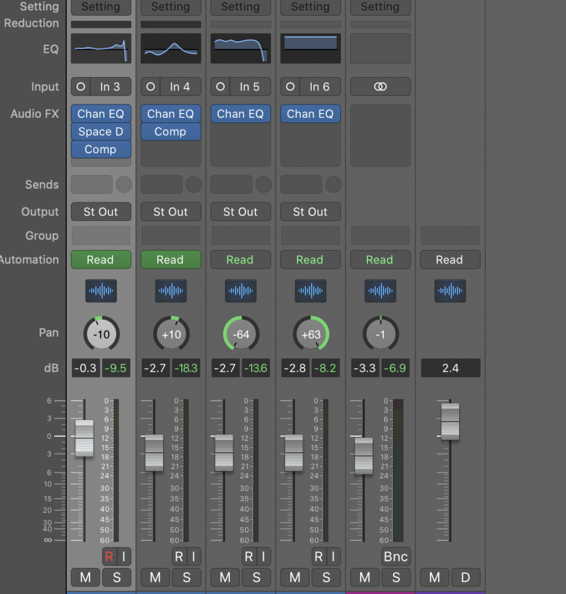The height and width of the screenshot is (594, 566).
Task: Click the waveform icon on the Bnc channel
Action: click(380, 291)
